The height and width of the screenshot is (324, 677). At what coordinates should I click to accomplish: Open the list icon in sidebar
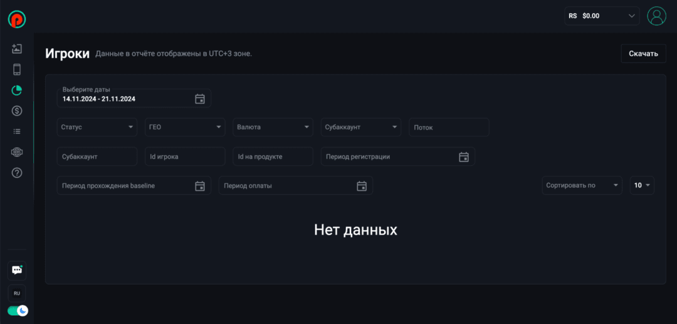[x=17, y=131]
